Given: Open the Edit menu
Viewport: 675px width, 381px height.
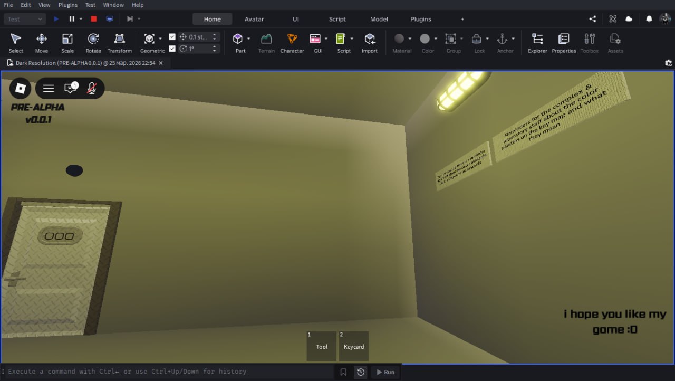Looking at the screenshot, I should coord(26,5).
